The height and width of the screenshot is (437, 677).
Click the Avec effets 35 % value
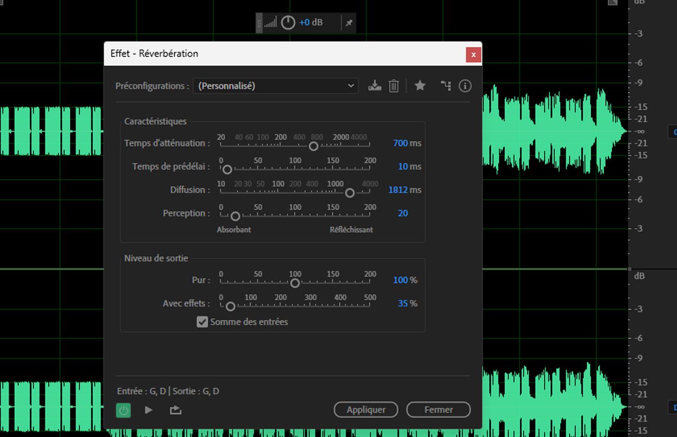point(403,303)
